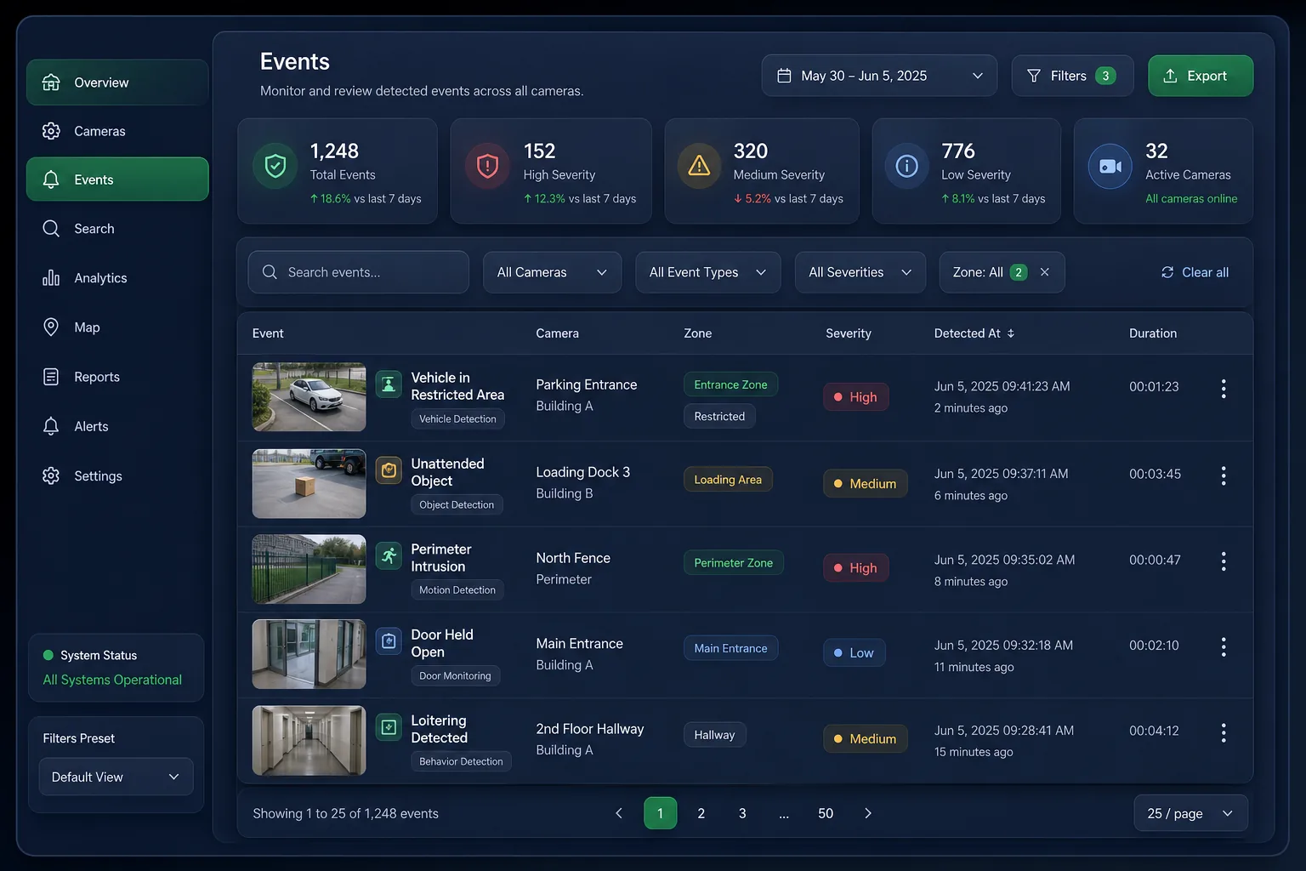
Task: Go to the previous page with the left chevron
Action: [619, 813]
